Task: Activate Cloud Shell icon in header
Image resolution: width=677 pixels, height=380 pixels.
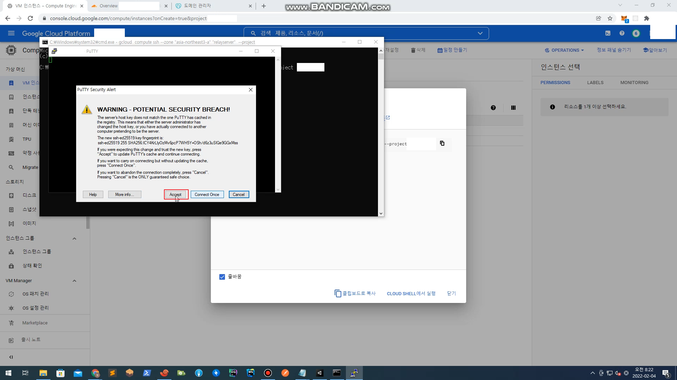Action: point(608,33)
